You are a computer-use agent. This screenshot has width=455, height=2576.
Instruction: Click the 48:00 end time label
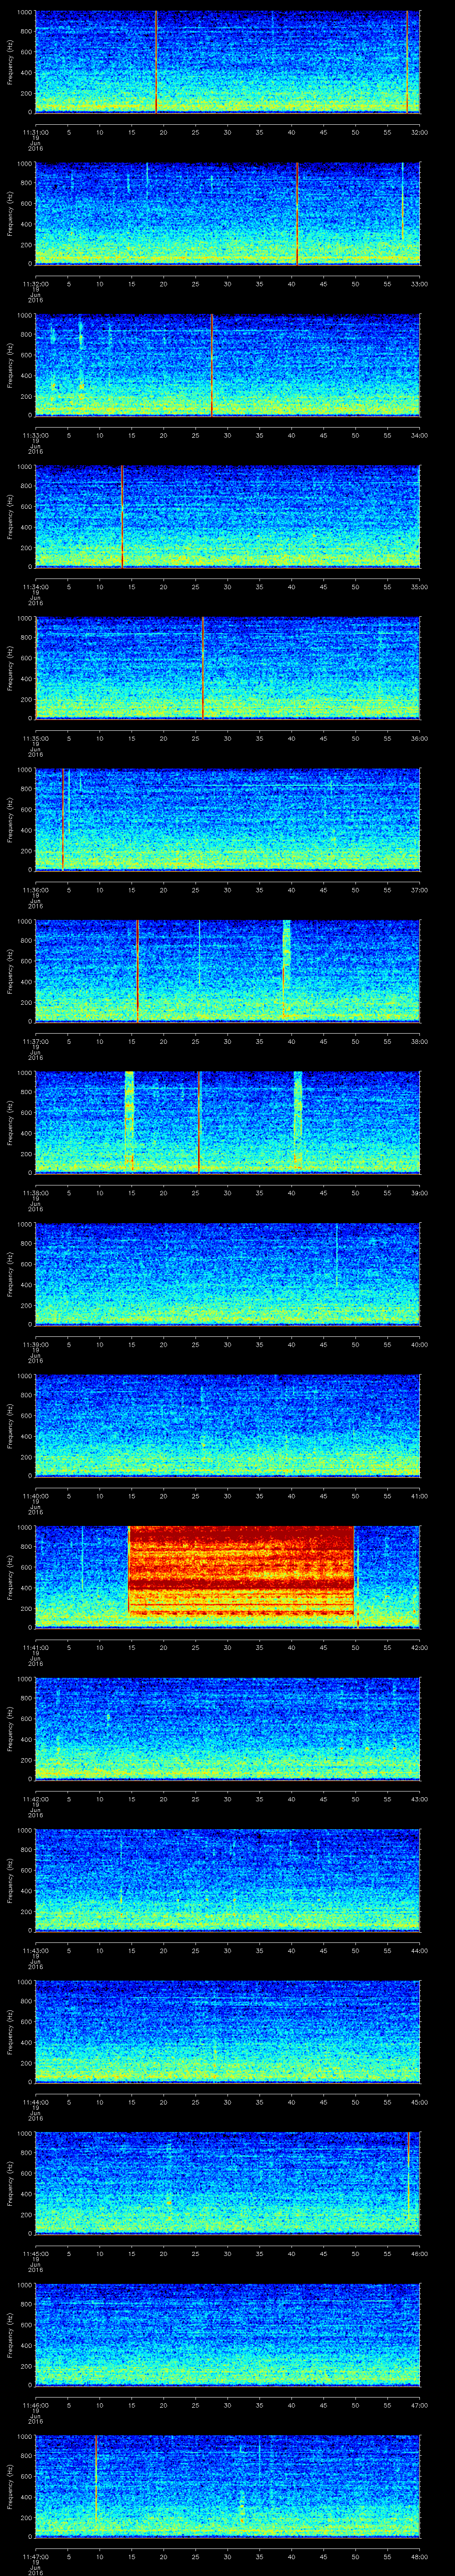pos(419,2556)
